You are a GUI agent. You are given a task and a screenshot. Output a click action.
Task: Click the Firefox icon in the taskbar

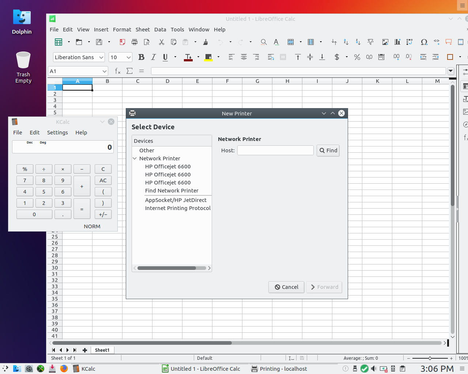64,369
